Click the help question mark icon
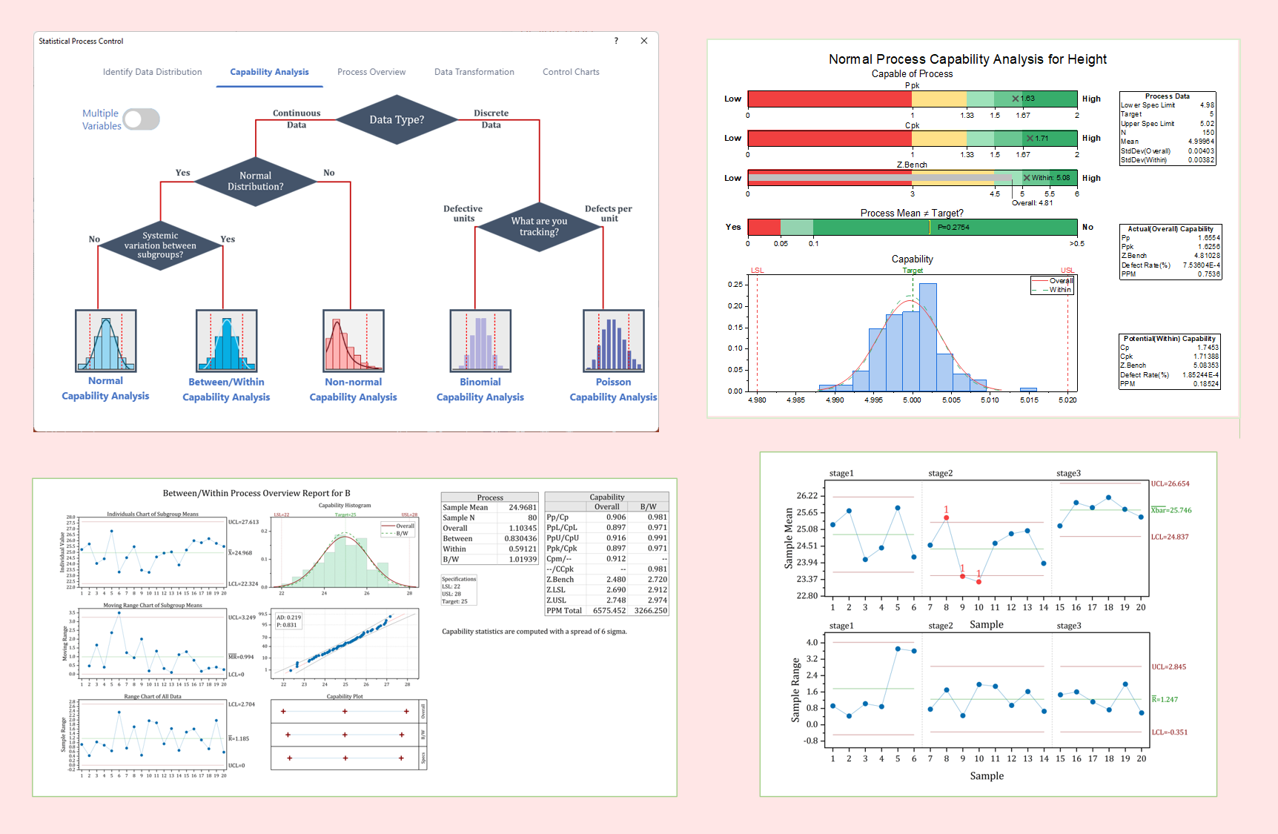Viewport: 1278px width, 834px height. [616, 41]
